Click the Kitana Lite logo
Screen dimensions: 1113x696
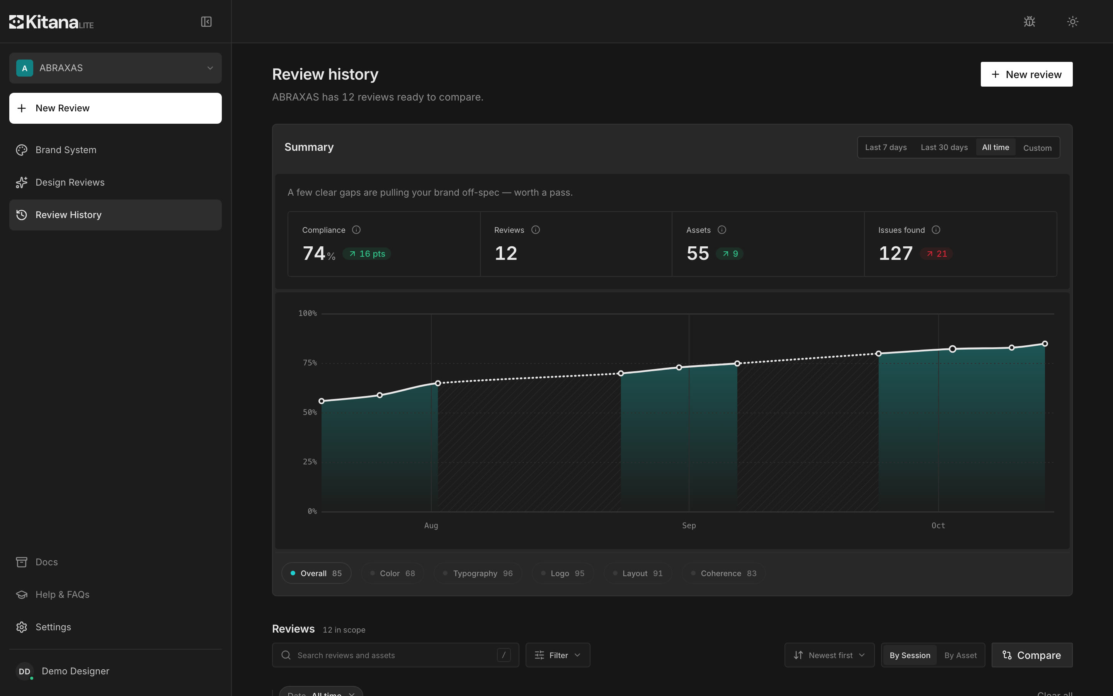click(x=51, y=22)
